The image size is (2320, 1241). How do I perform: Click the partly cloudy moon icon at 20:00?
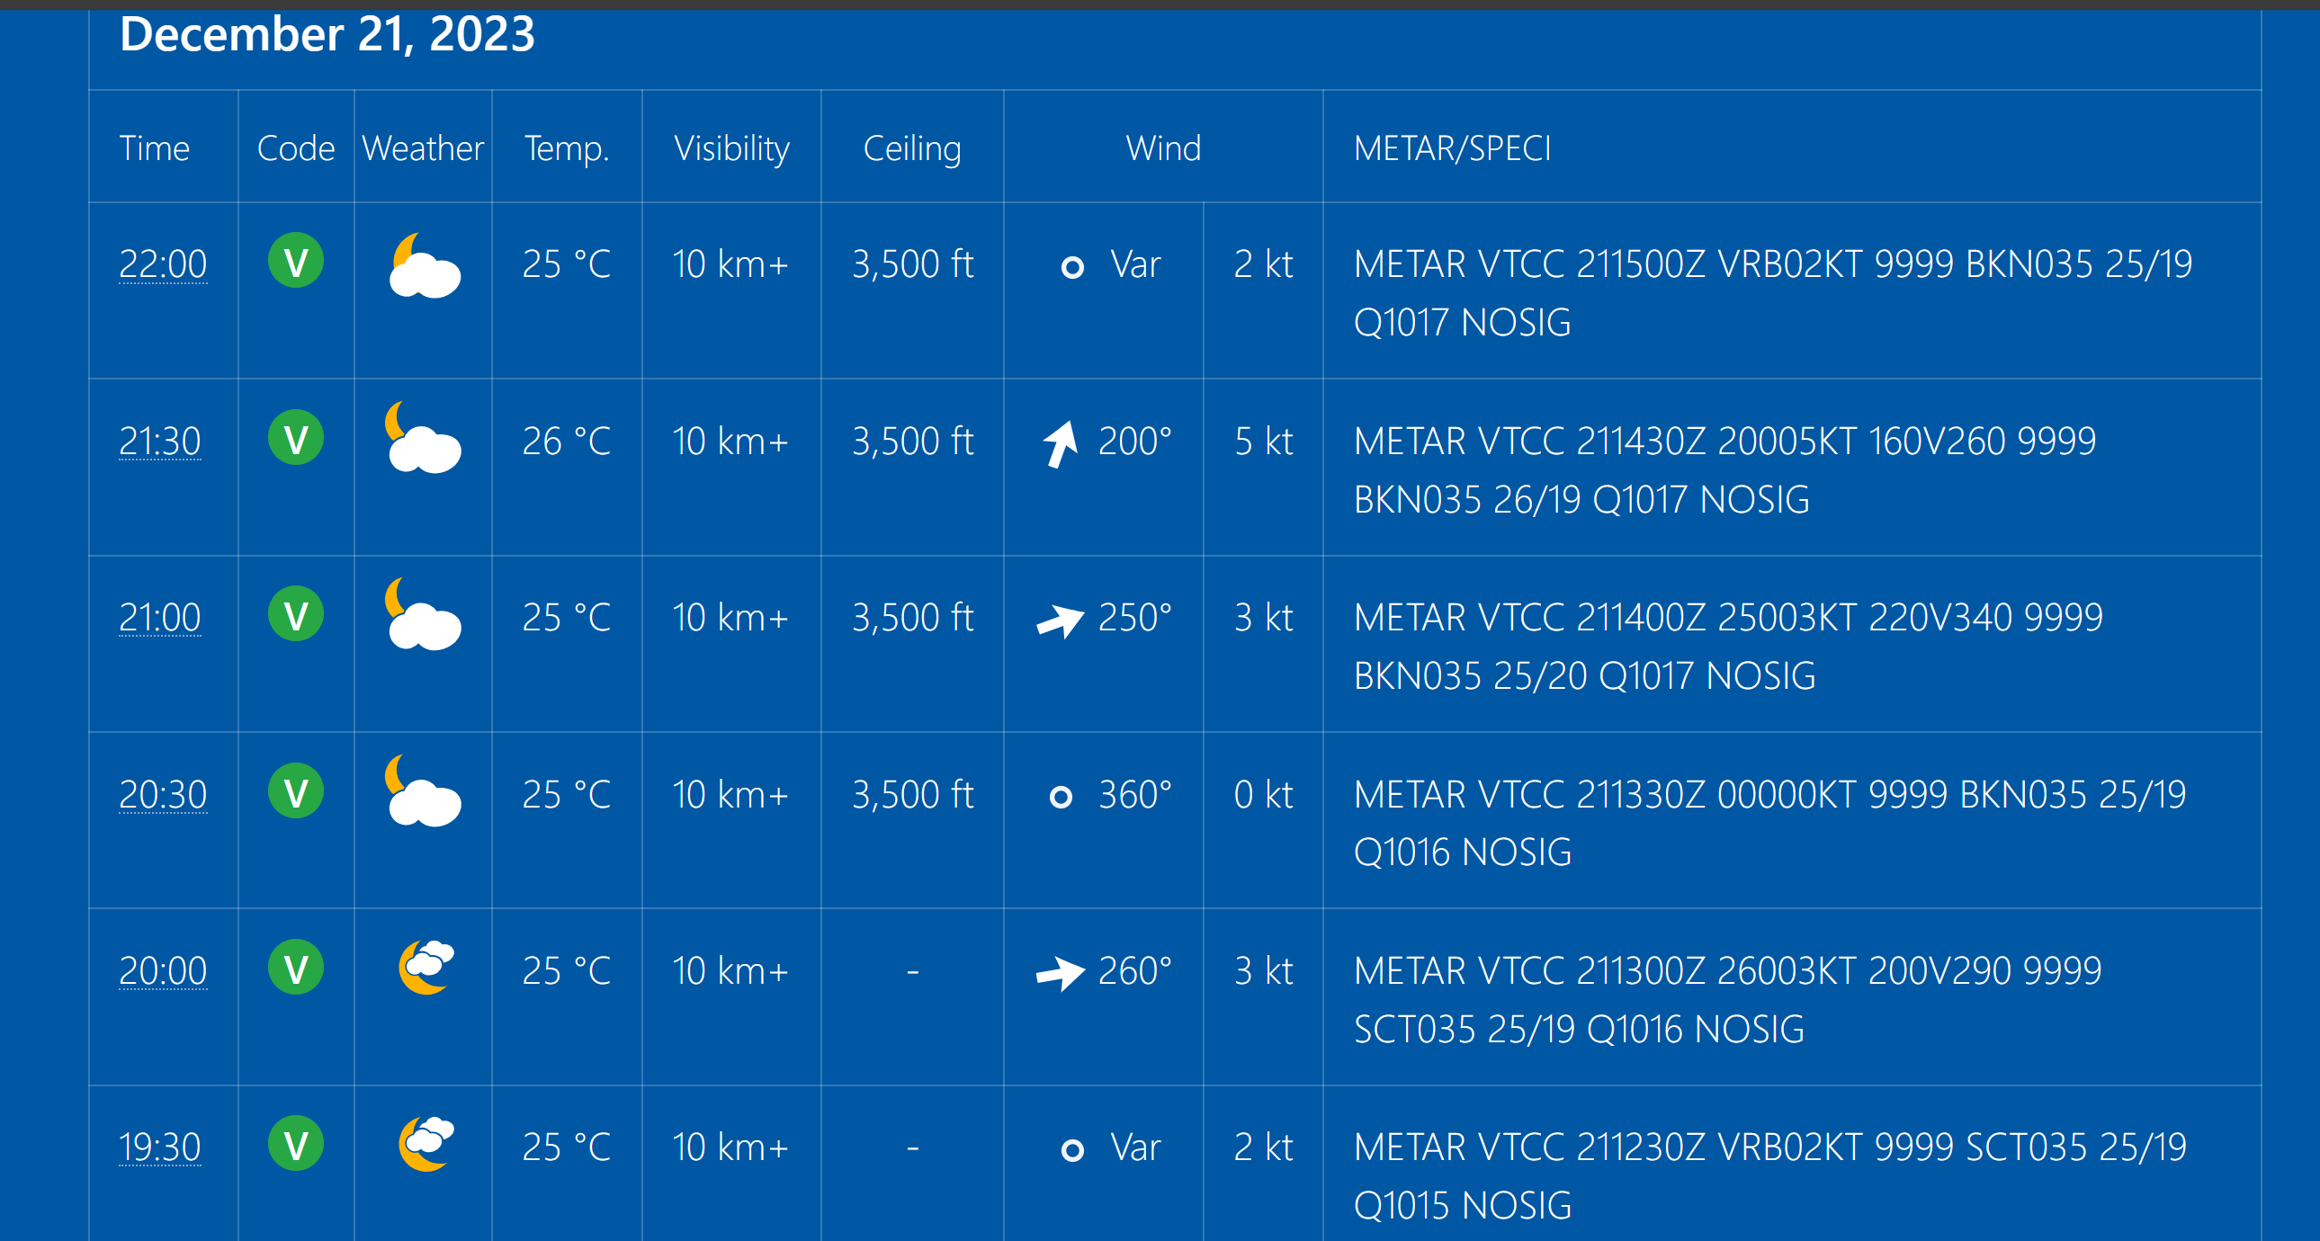[x=426, y=968]
